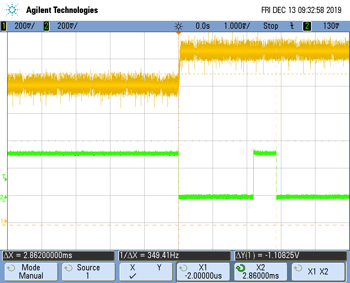Select the Y cursor axis option
Screen dimensions: 350x283
(159, 268)
